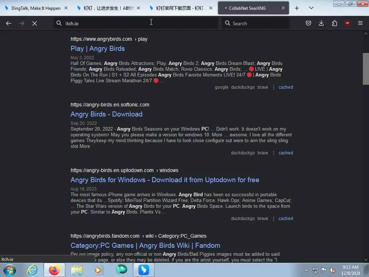The image size is (369, 277).
Task: Open DingTalk from the taskbar
Action: 144,270
